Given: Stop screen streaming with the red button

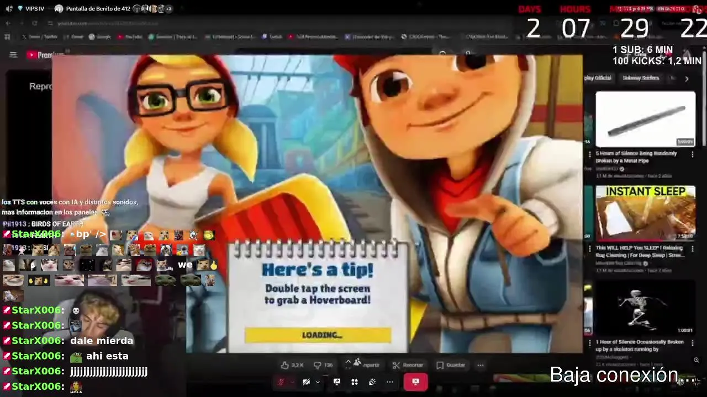Looking at the screenshot, I should 415,382.
